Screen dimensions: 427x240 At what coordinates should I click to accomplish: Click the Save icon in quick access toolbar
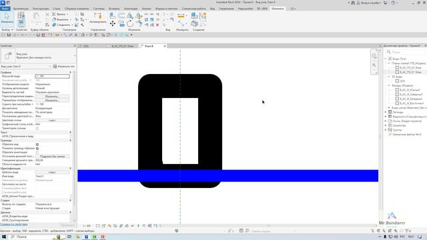point(9,35)
